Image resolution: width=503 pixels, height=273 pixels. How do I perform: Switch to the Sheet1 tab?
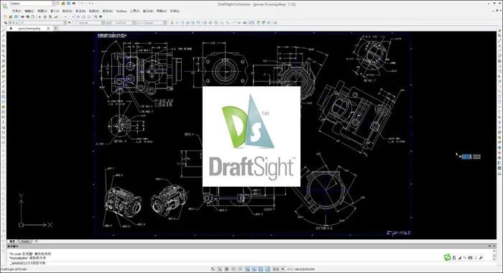(25, 241)
